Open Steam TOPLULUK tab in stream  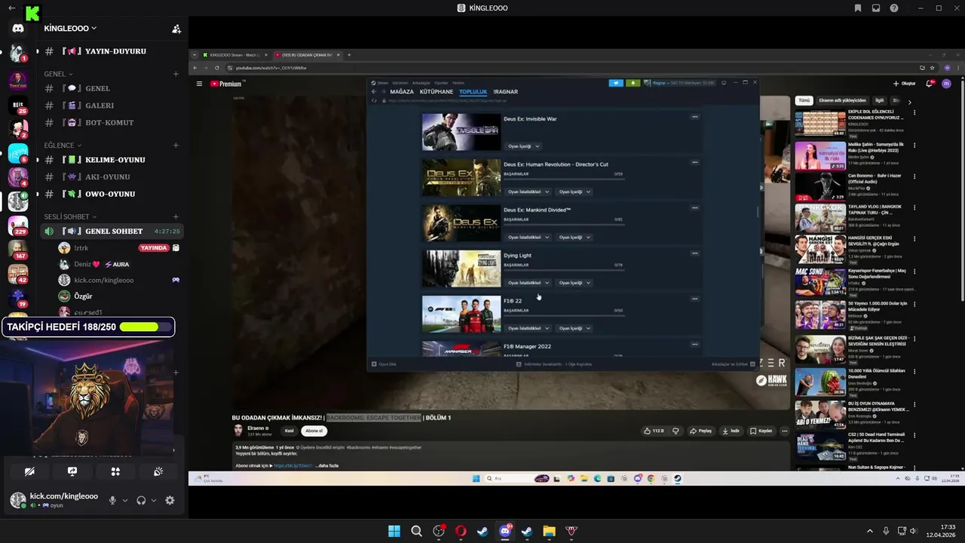click(473, 92)
